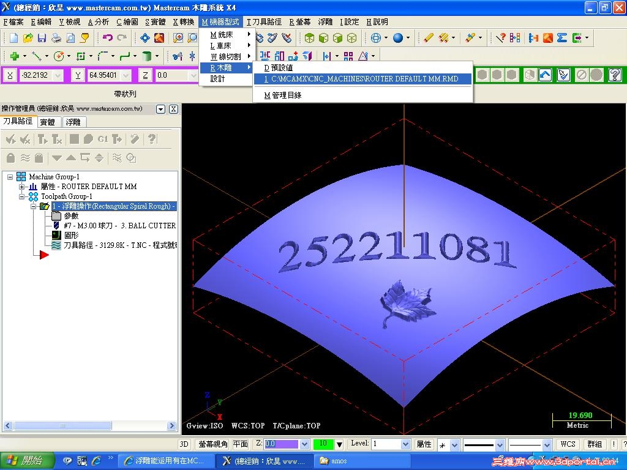Click the orange hammer icon near Sigma
The width and height of the screenshot is (627, 470).
point(548,38)
